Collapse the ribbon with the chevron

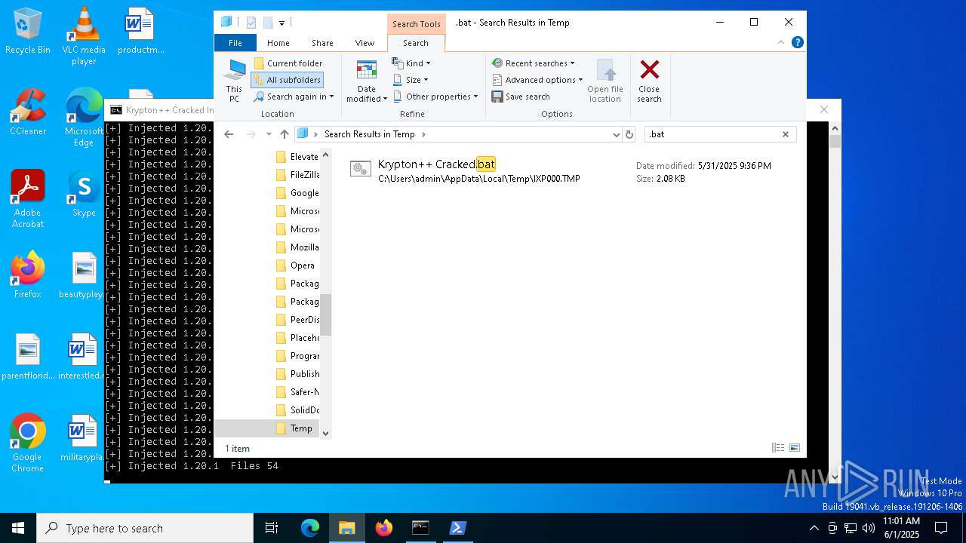coord(783,43)
